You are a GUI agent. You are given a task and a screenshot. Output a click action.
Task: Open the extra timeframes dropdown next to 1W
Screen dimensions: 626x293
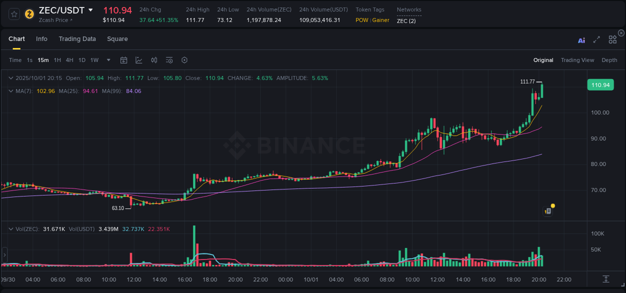point(108,60)
